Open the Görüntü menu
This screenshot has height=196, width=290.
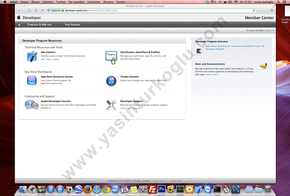click(48, 2)
